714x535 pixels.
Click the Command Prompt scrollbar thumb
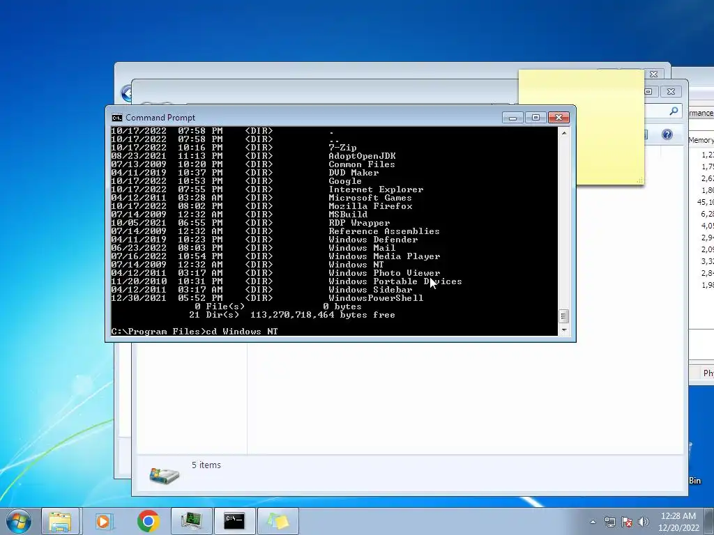point(563,316)
